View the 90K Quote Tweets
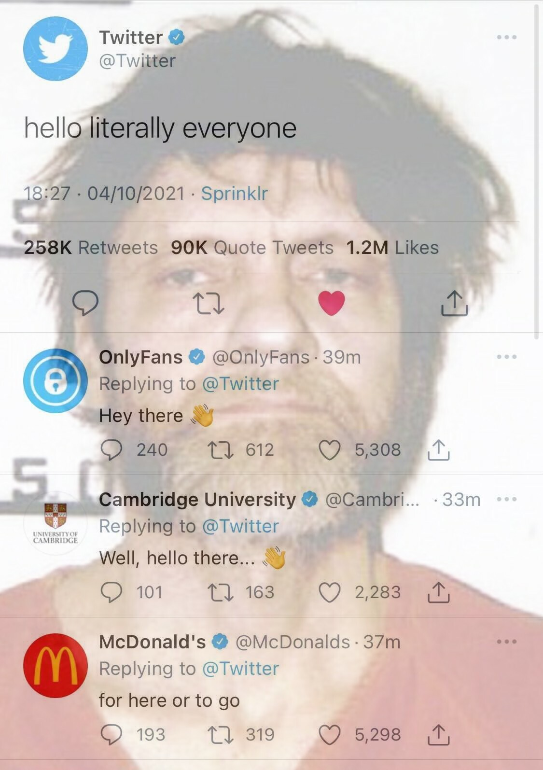543x770 pixels. click(x=252, y=247)
